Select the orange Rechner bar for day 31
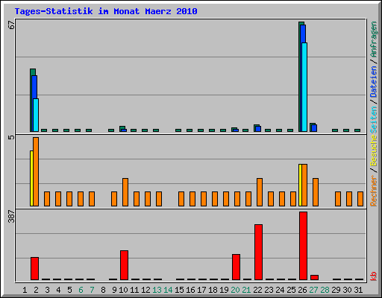The image size is (382, 298). 360,199
